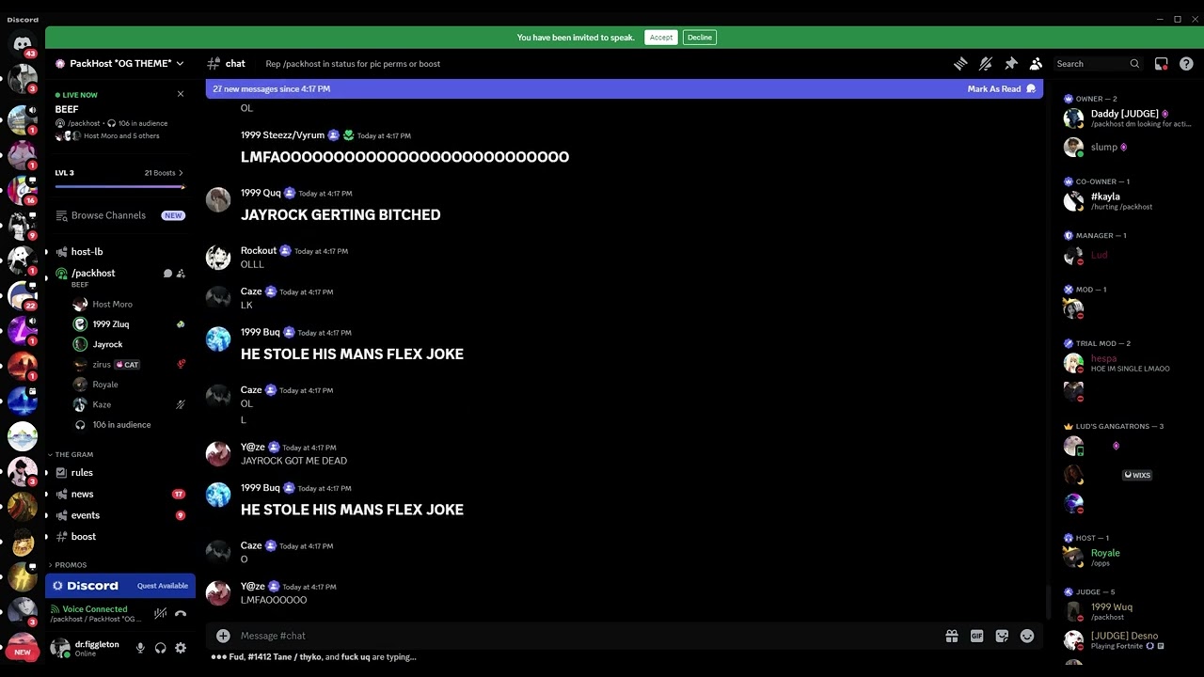
Task: Disconnect from voice with hang-up icon
Action: [181, 613]
